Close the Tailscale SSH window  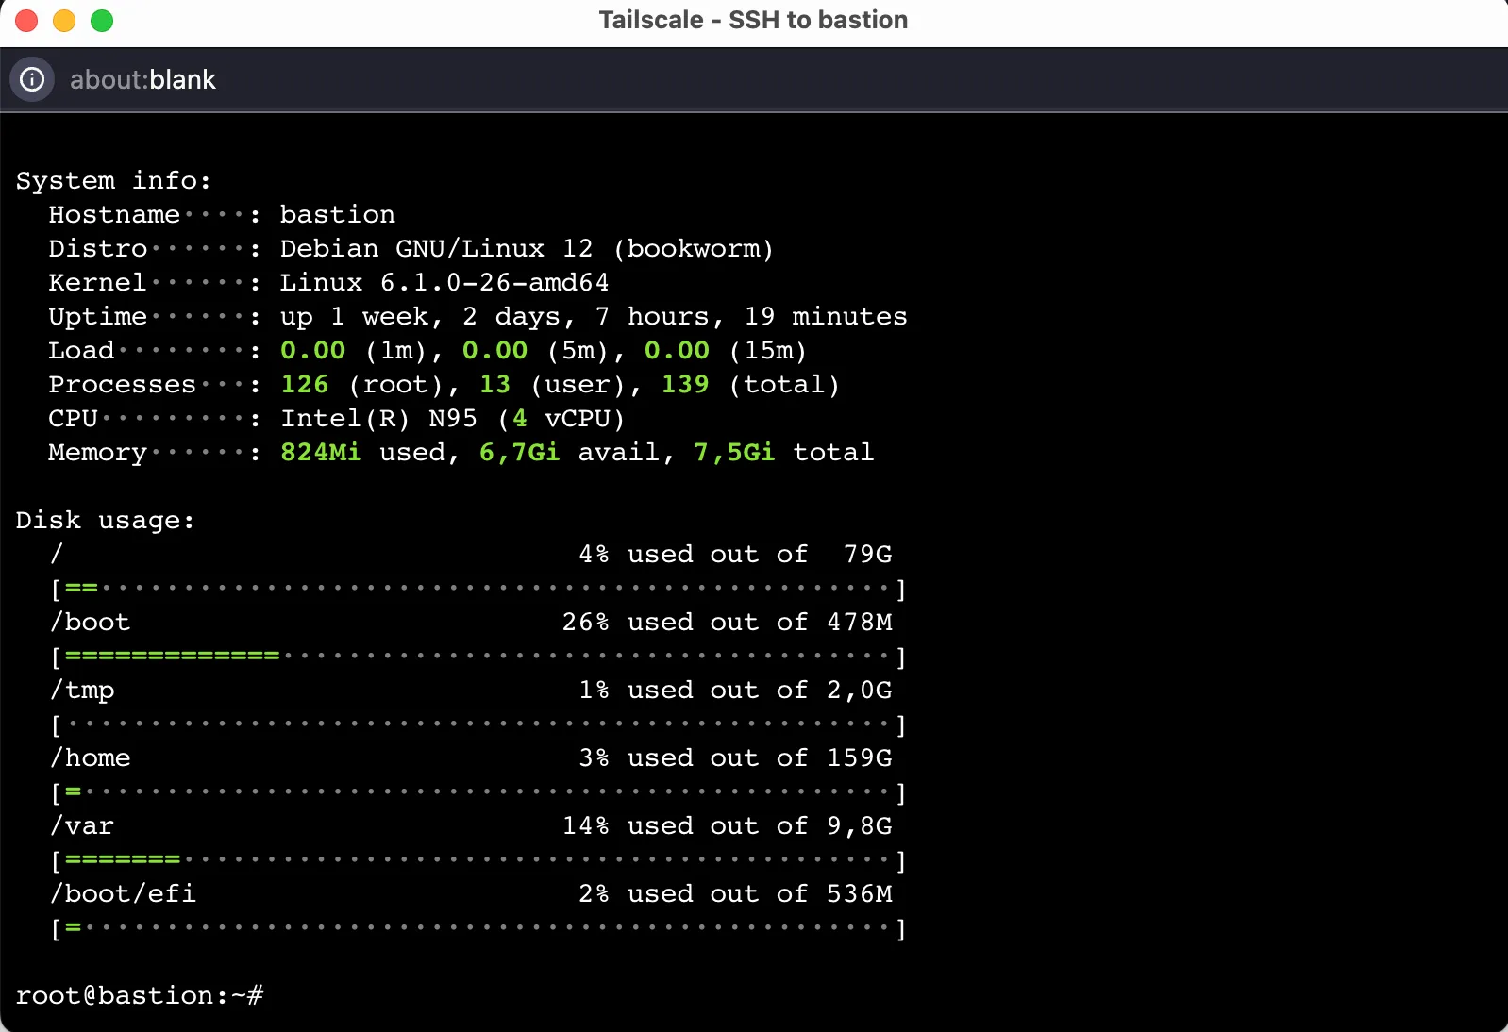[26, 21]
